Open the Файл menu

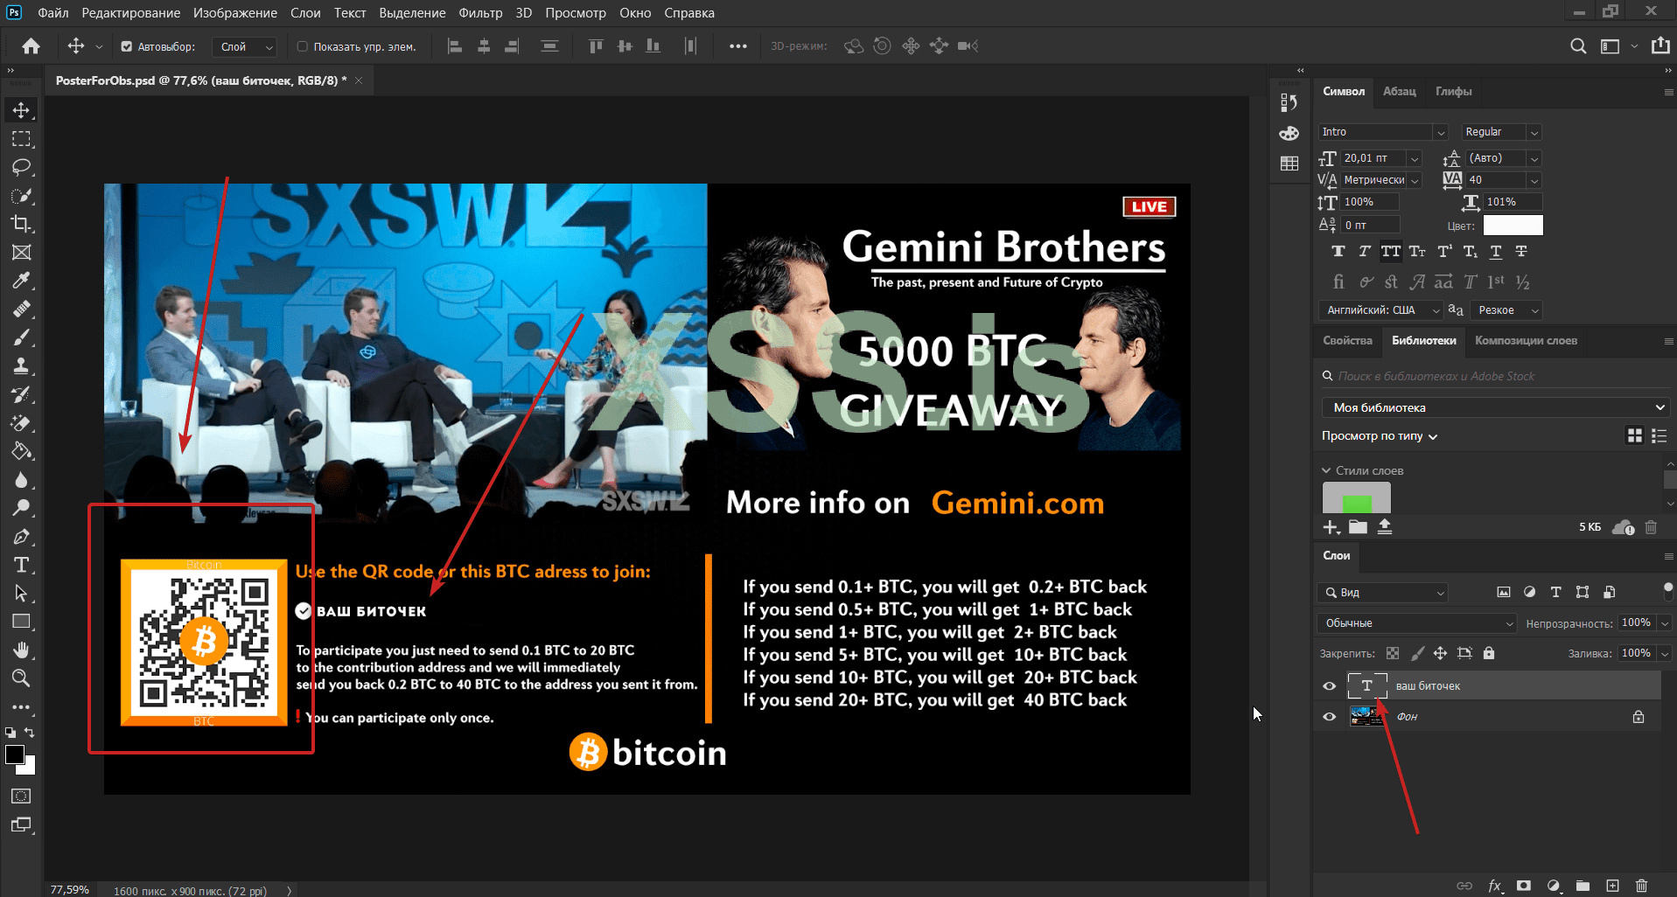(x=53, y=13)
